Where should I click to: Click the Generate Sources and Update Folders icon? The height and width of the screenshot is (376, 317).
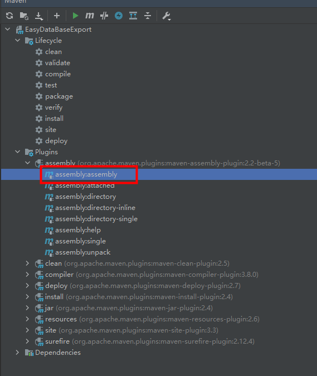click(x=24, y=16)
